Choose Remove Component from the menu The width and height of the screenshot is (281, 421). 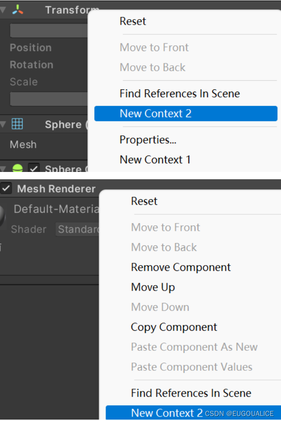(181, 267)
